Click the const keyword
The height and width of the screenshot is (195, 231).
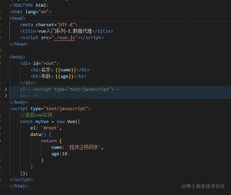[x=27, y=122]
